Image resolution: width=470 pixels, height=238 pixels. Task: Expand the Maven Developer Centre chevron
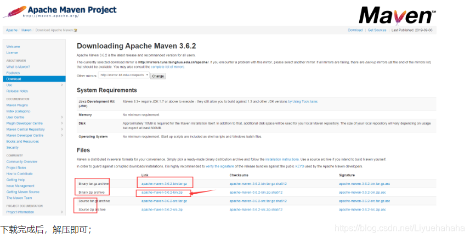click(x=62, y=135)
